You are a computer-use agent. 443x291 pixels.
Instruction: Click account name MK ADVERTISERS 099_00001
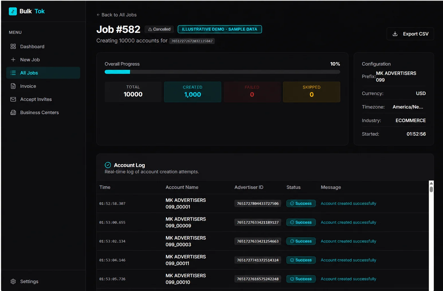[x=186, y=203]
